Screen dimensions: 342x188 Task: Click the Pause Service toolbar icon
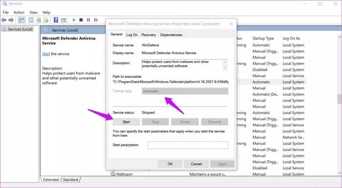[x=88, y=20]
